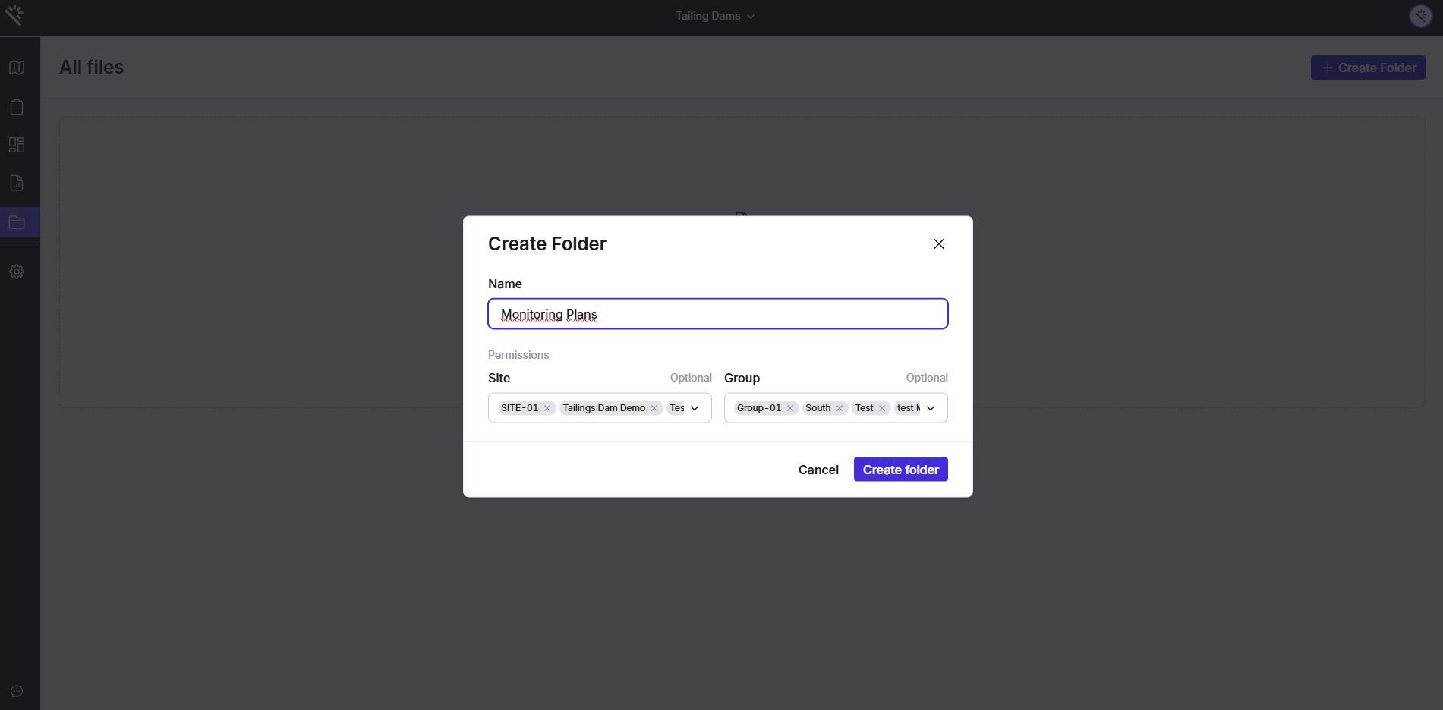Cancel the Create Folder dialog
The image size is (1443, 710).
click(818, 470)
